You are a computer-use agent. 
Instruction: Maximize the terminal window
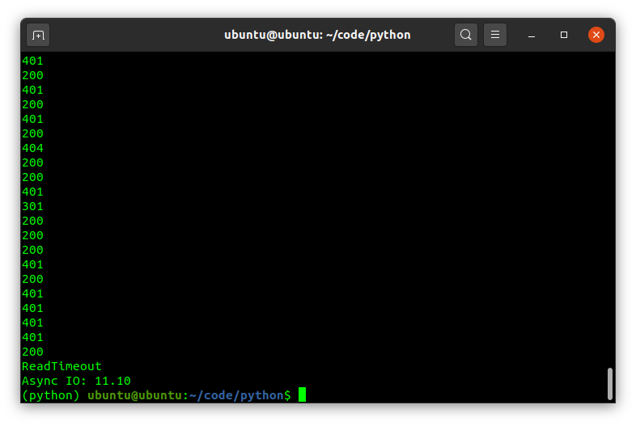[564, 35]
